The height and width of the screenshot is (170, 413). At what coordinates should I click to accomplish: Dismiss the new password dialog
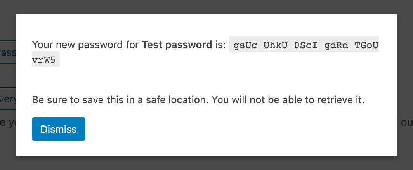[x=58, y=129]
